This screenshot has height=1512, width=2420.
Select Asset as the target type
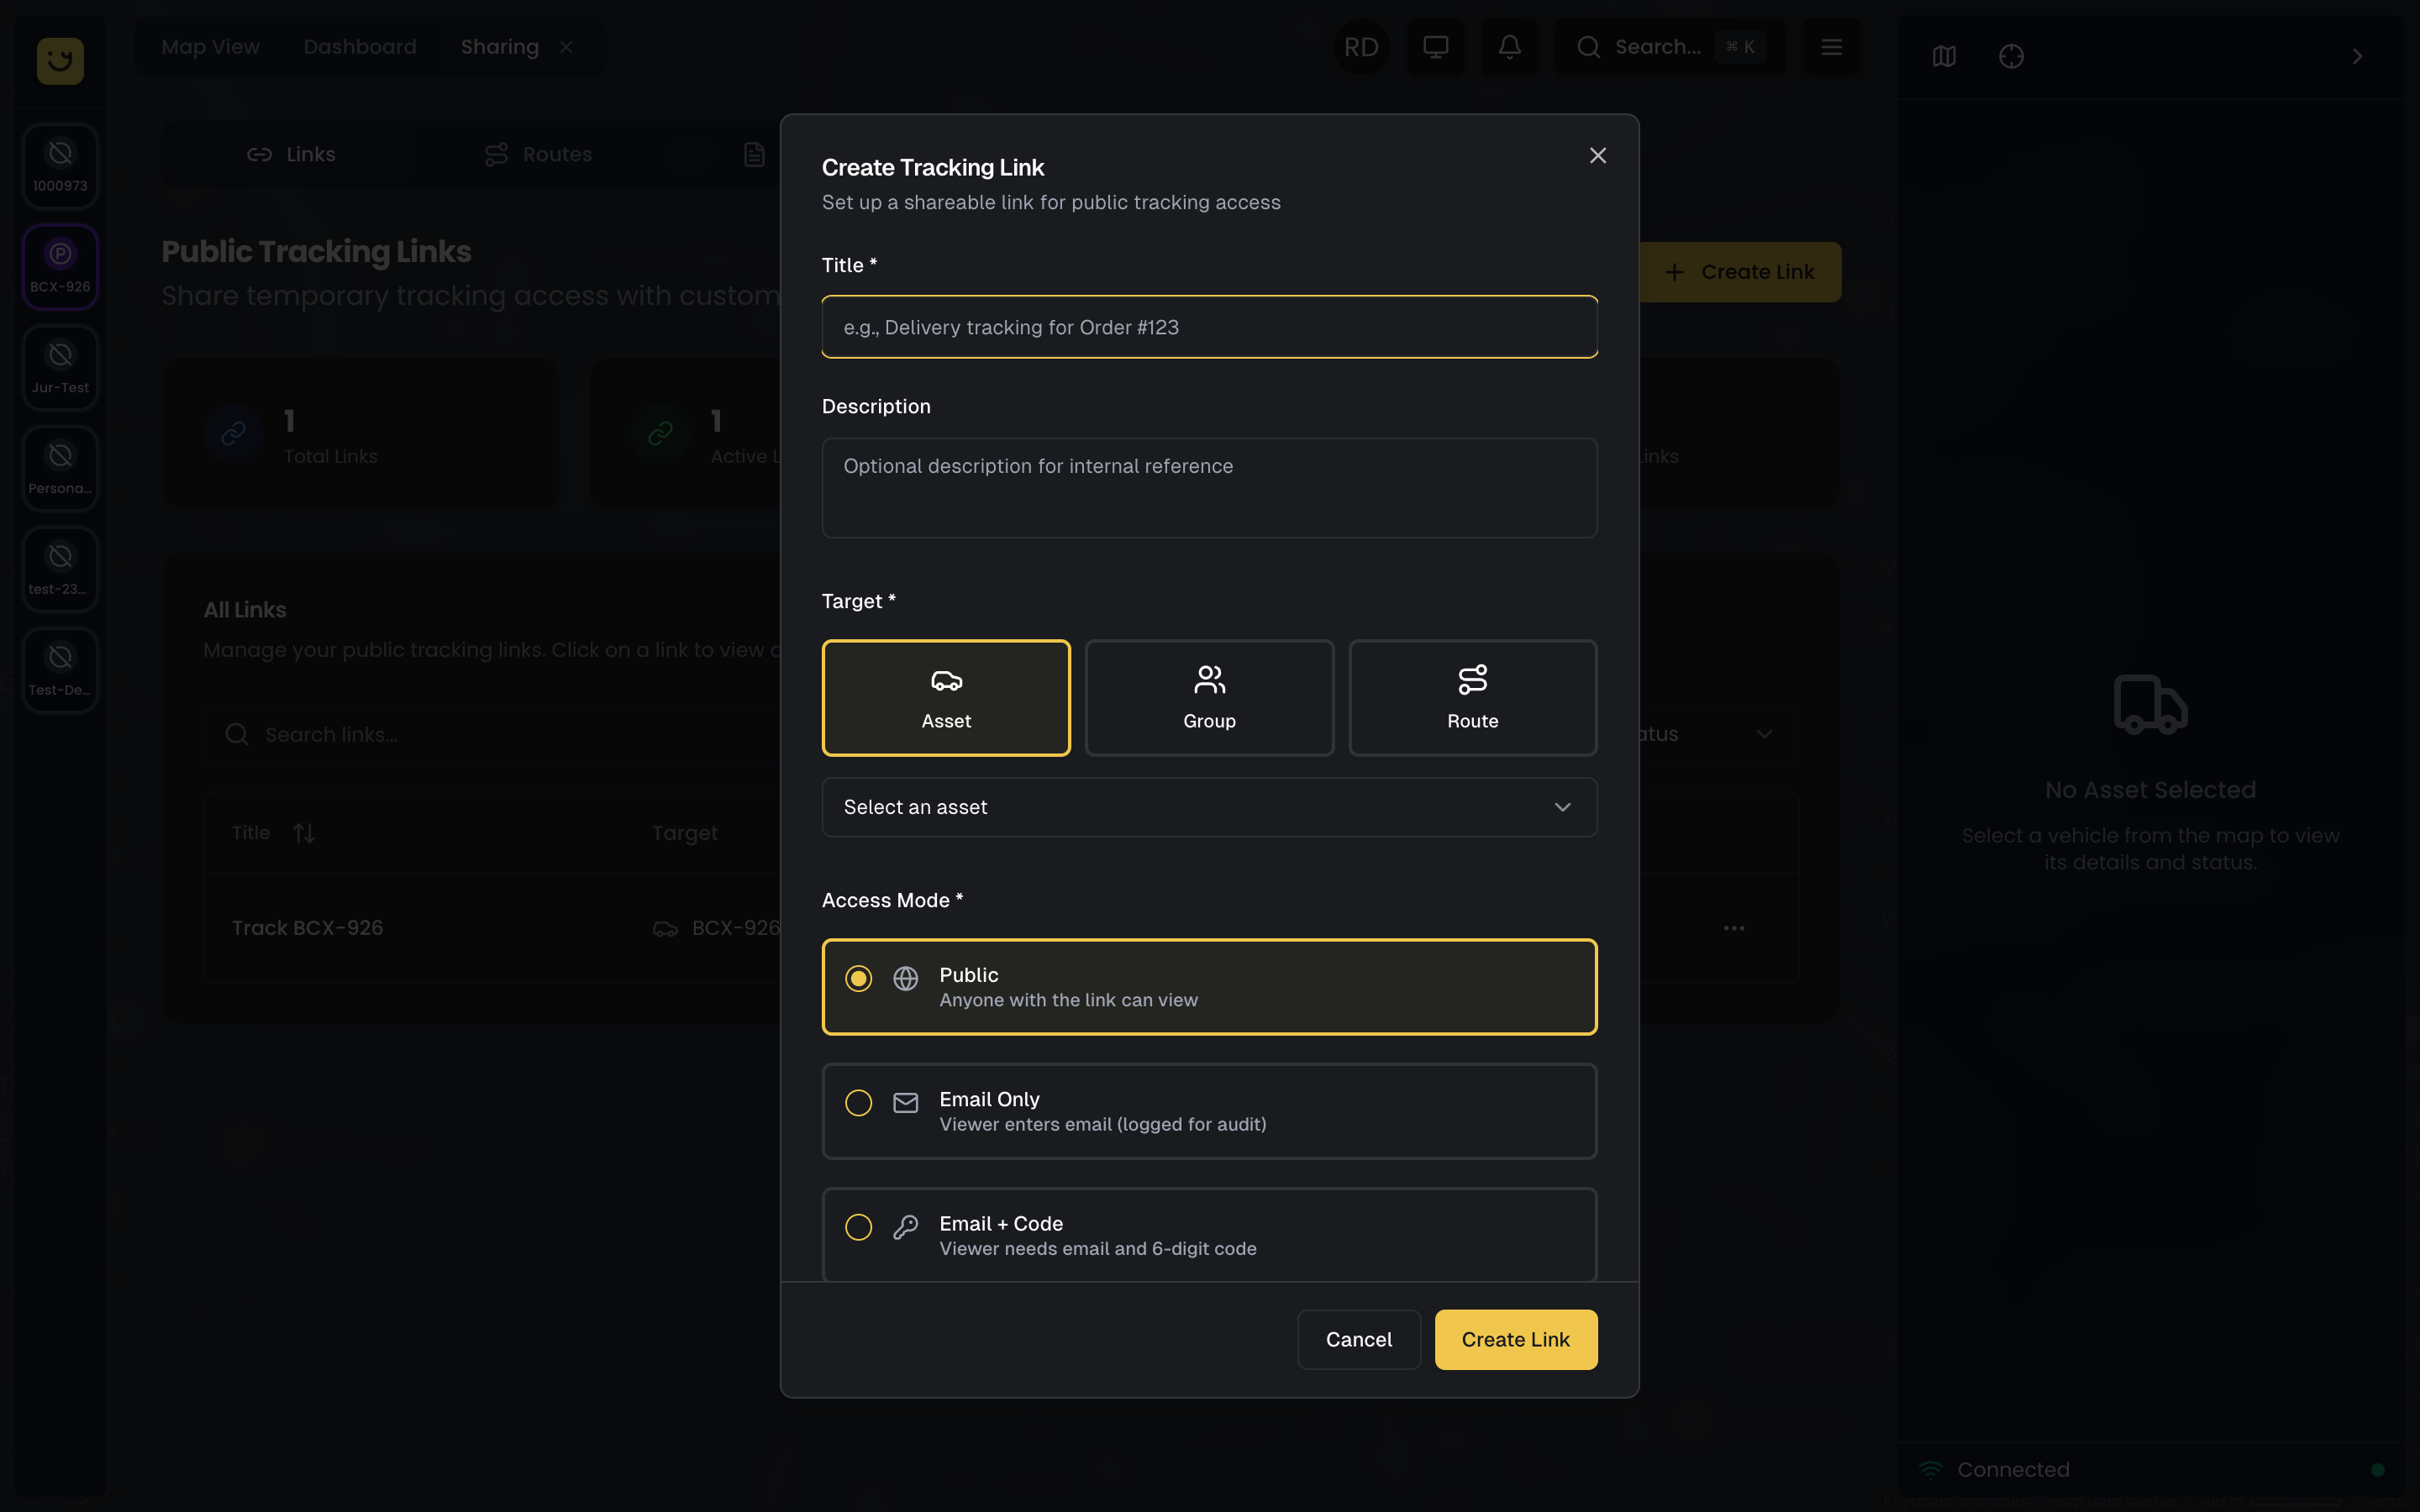point(946,698)
